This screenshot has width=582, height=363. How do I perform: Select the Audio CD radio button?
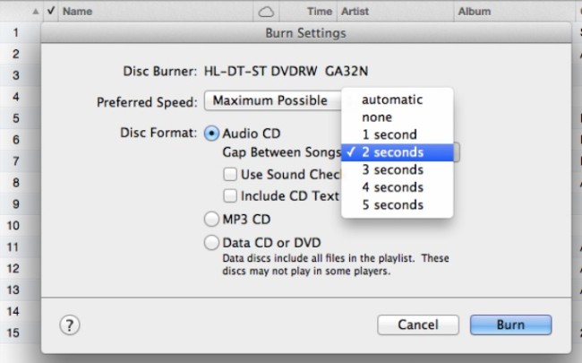pyautogui.click(x=211, y=134)
